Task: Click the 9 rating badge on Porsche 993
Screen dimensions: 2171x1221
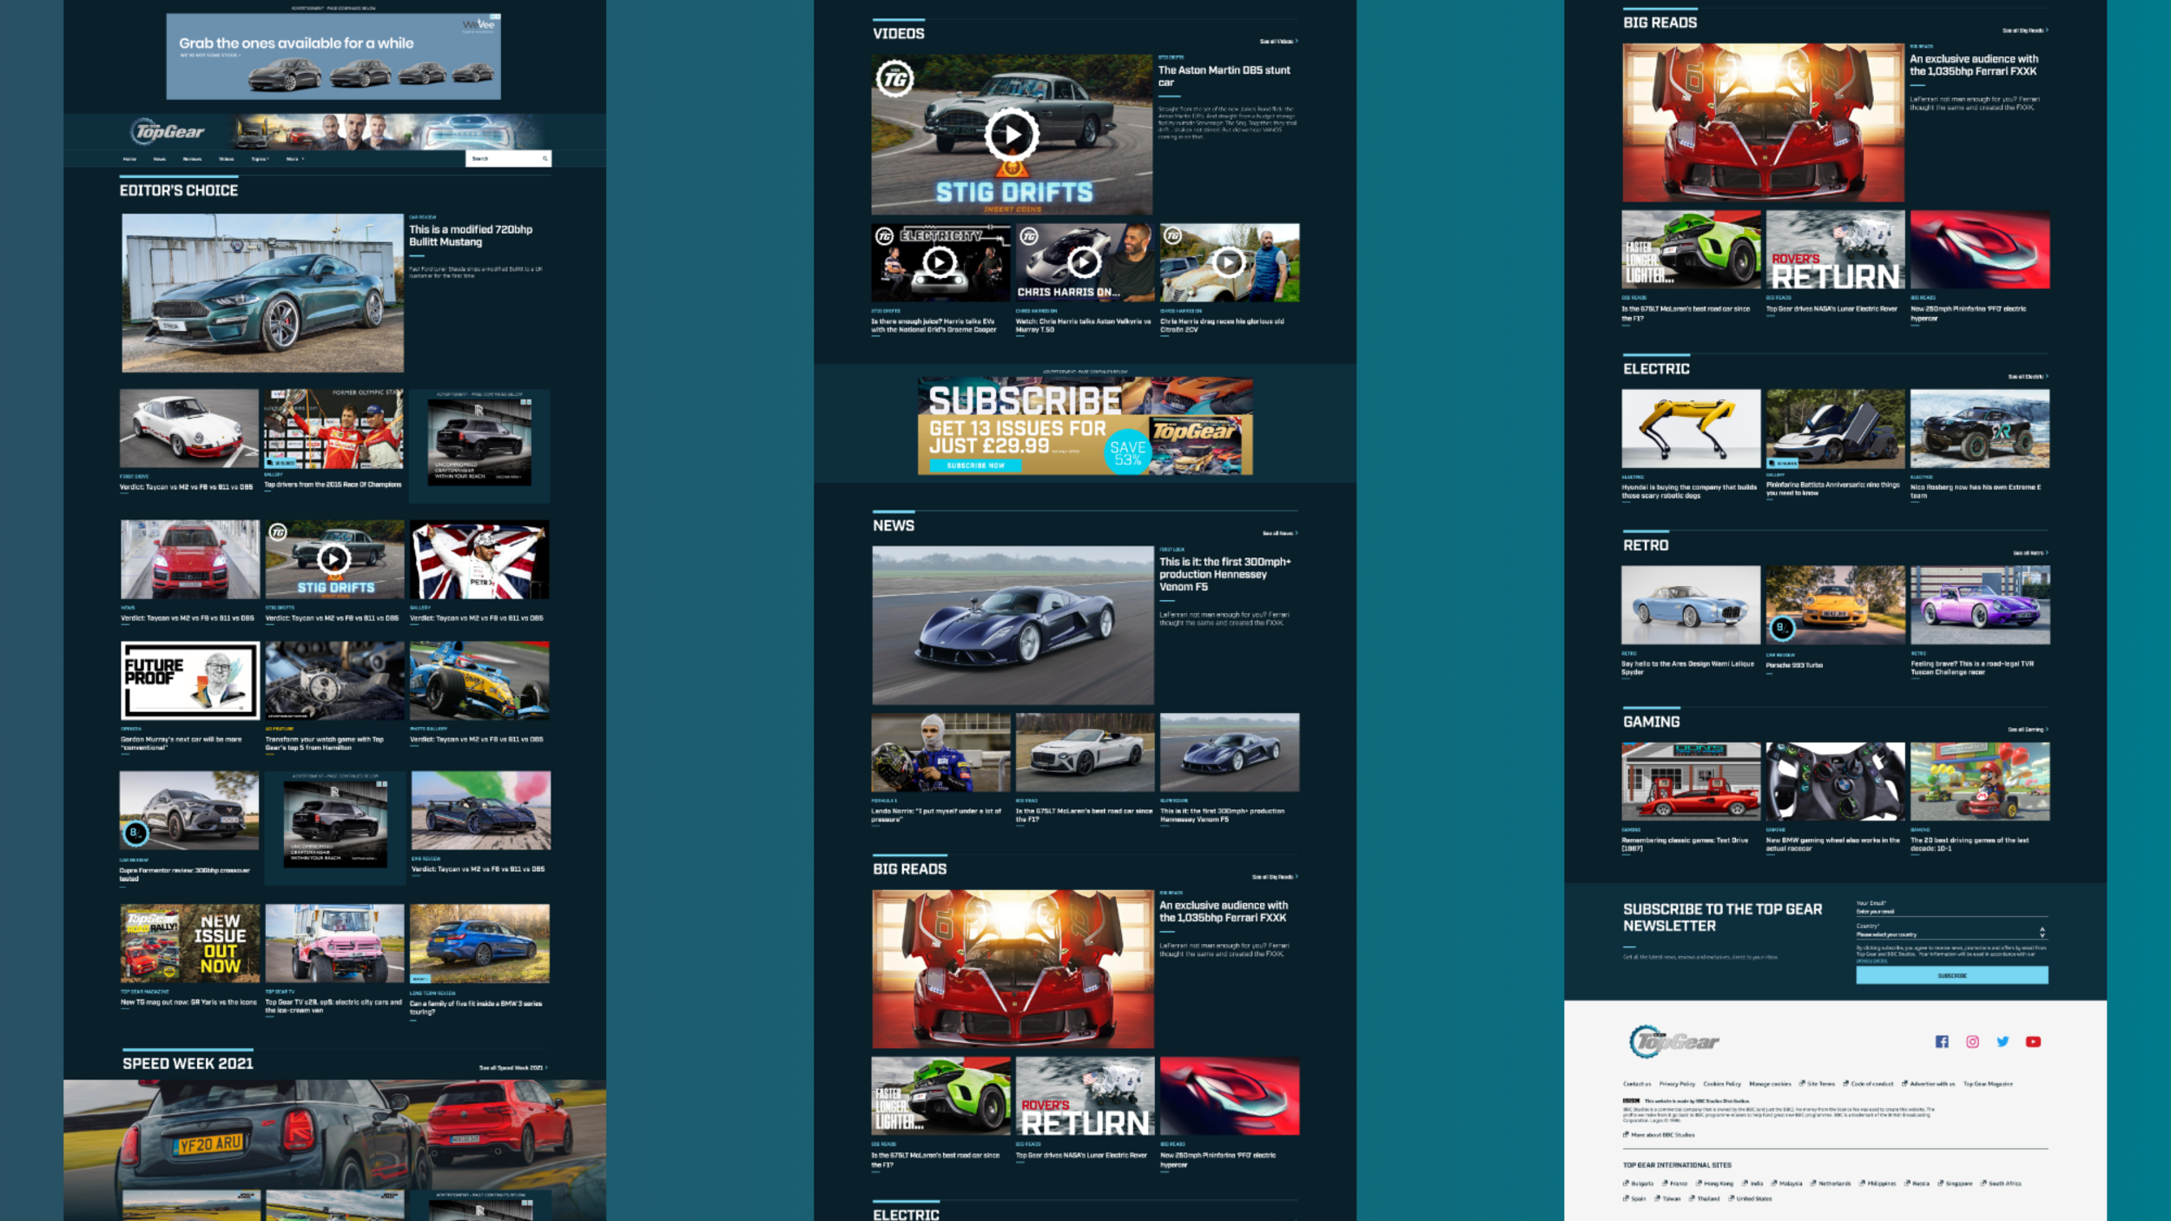Action: click(1782, 628)
